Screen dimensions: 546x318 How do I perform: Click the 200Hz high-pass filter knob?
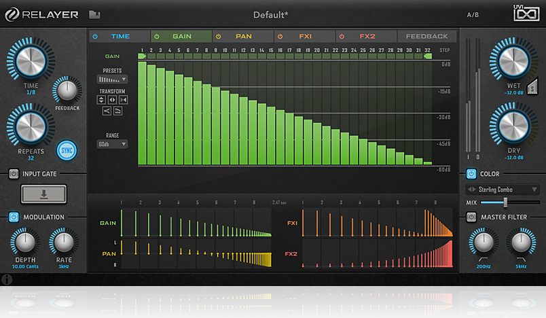tap(484, 242)
